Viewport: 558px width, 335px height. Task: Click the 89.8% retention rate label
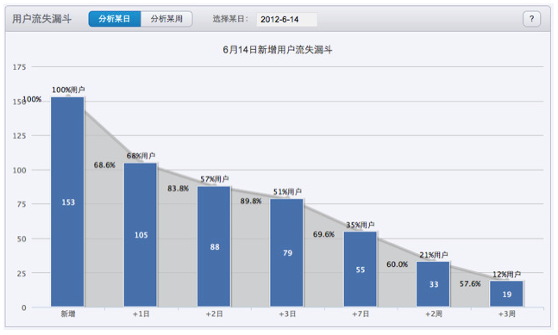[251, 201]
